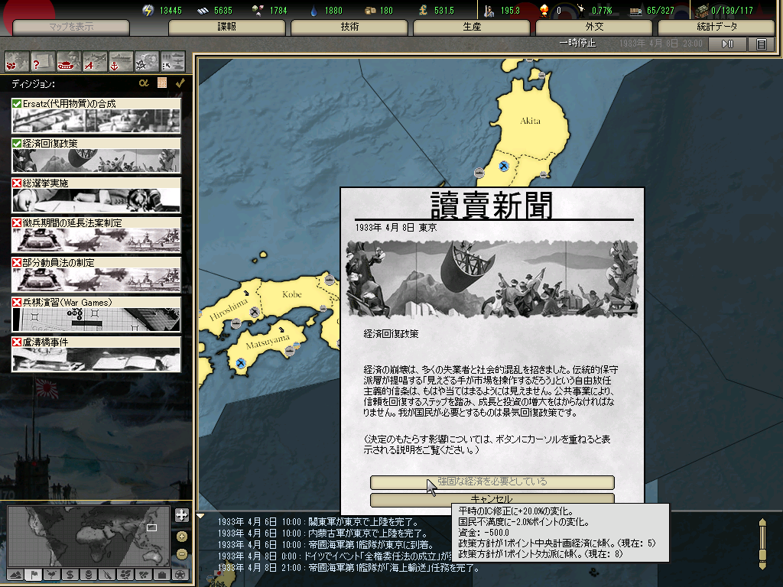Screen dimensions: 783x587
Task: Open the 生産 production tab
Action: [472, 27]
